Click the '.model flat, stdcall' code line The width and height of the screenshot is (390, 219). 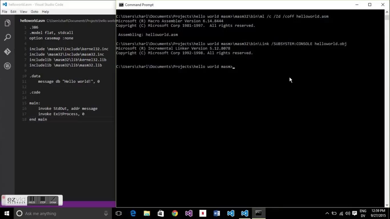point(51,33)
